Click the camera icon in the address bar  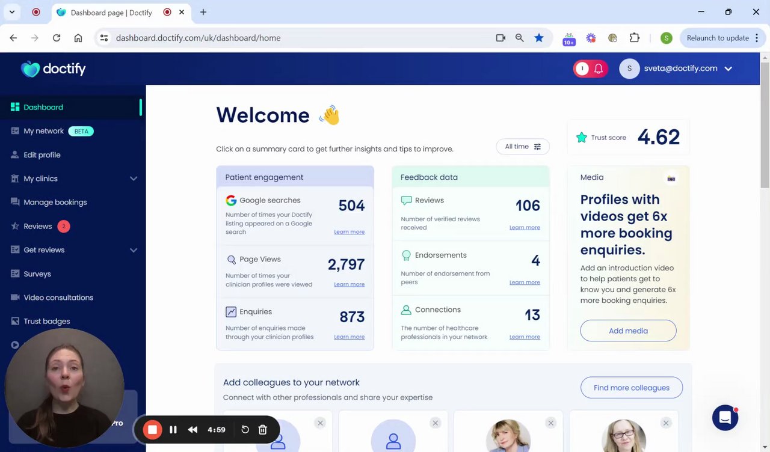tap(500, 38)
